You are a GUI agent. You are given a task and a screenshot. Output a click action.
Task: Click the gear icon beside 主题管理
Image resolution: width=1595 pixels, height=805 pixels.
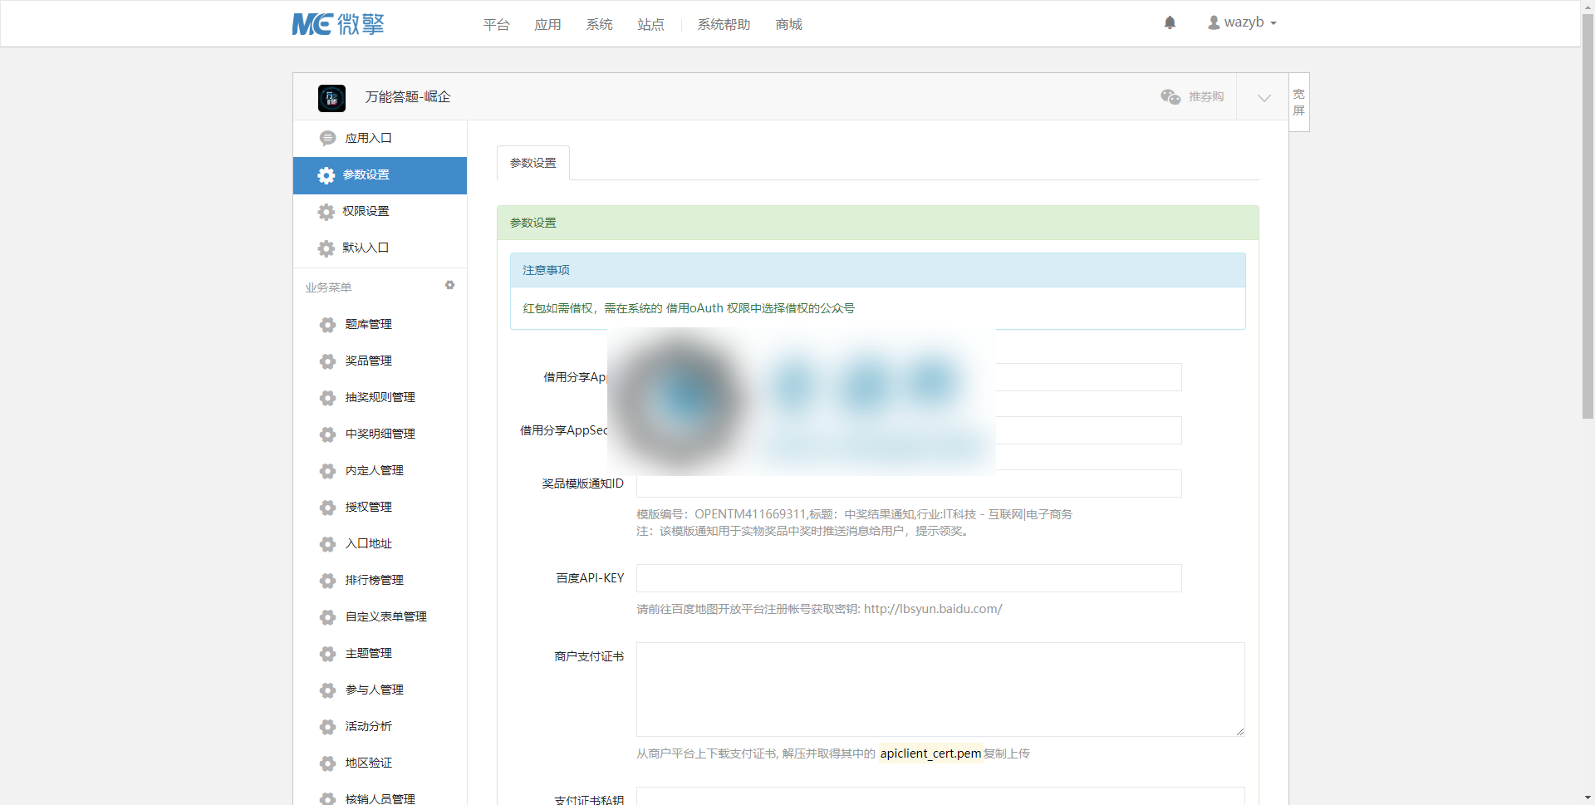tap(328, 654)
